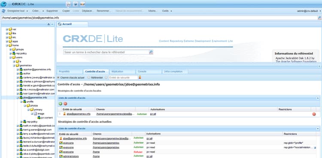This screenshot has width=322, height=158.
Task: Click the rep:policy icon under home
Action: pos(14,53)
